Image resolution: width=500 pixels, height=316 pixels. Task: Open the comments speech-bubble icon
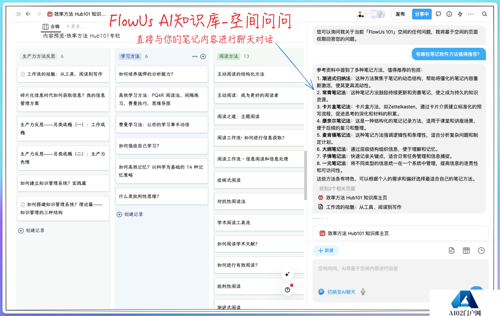pyautogui.click(x=438, y=14)
